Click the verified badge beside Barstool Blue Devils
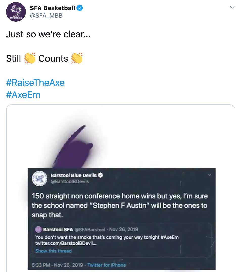 100,175
